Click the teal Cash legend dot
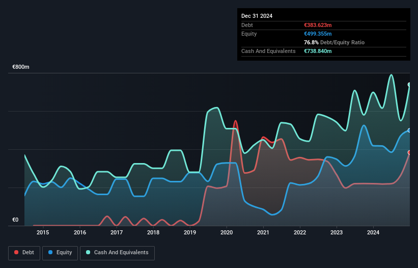 click(x=88, y=252)
